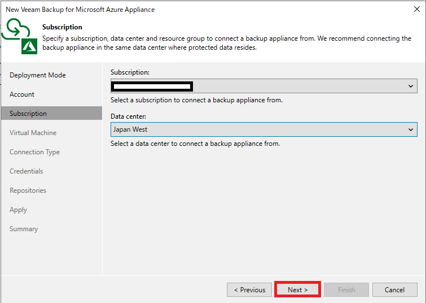Image resolution: width=426 pixels, height=303 pixels.
Task: Expand the Data center dropdown arrow
Action: point(411,129)
